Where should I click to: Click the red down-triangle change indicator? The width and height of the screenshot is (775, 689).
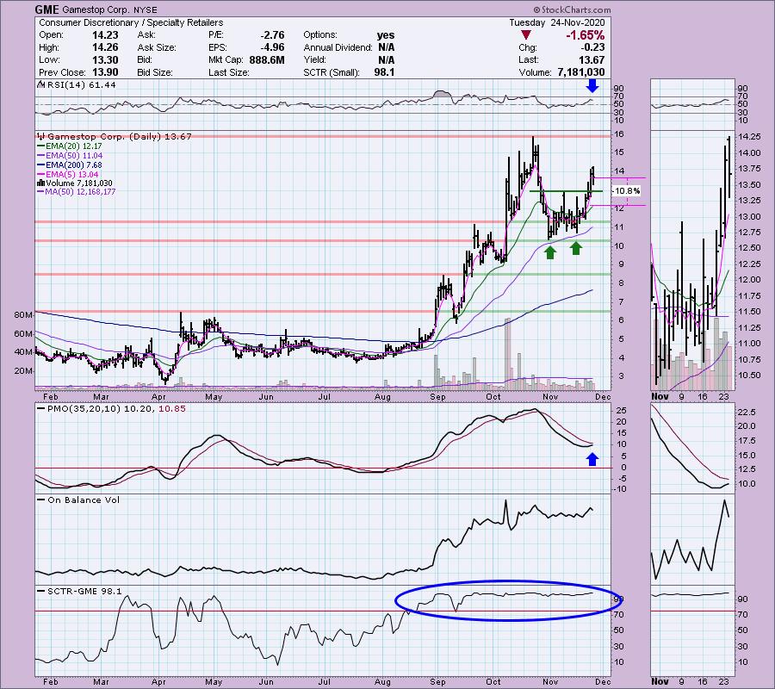(526, 35)
